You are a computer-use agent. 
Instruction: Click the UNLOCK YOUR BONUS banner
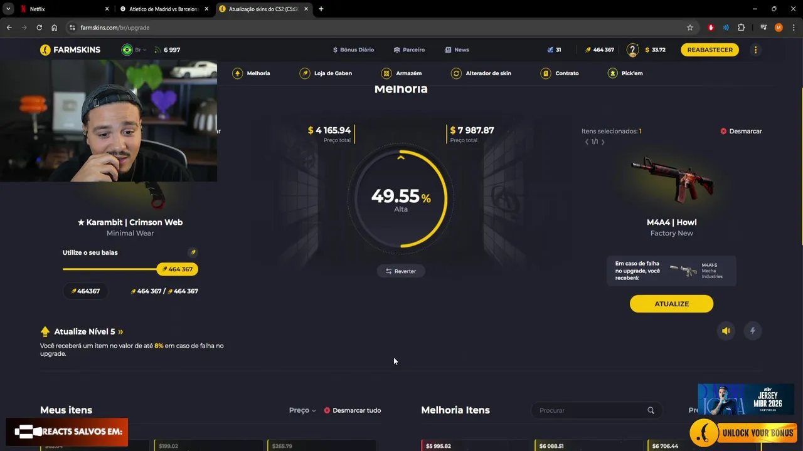pyautogui.click(x=743, y=432)
